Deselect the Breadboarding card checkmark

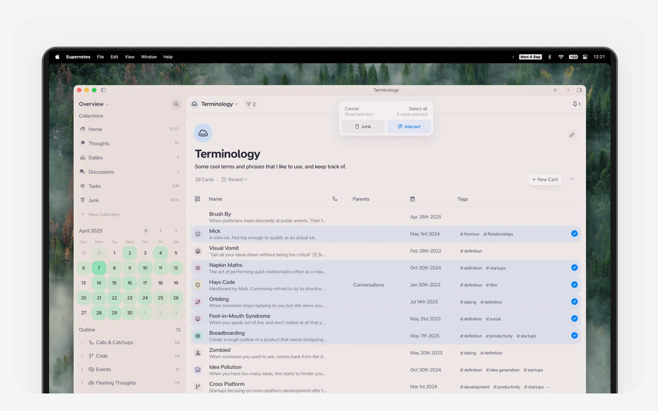[x=574, y=335]
